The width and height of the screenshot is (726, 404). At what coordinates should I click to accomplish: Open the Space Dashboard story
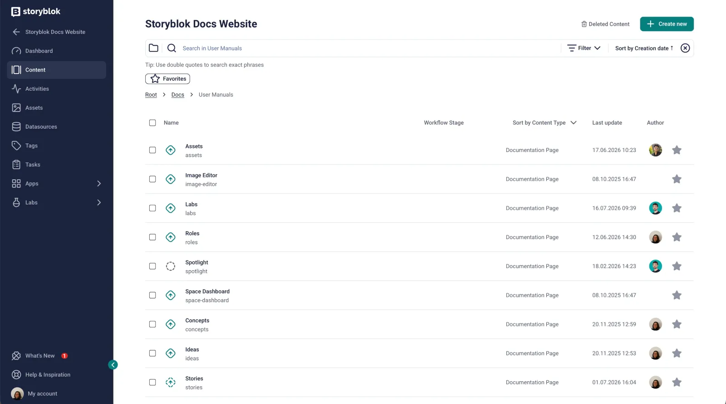[207, 292]
